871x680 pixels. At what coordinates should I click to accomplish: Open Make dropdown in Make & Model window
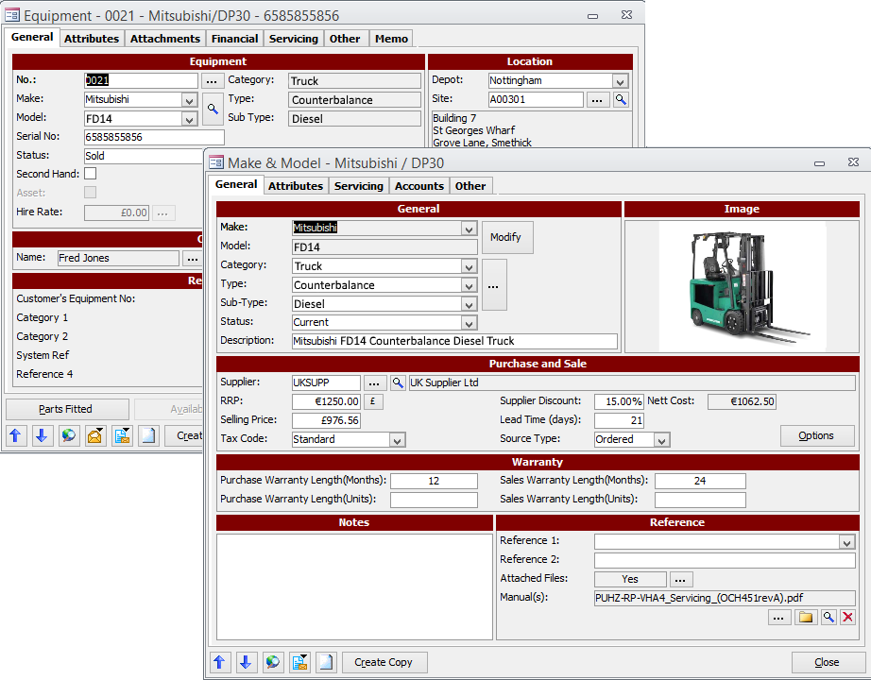click(470, 229)
